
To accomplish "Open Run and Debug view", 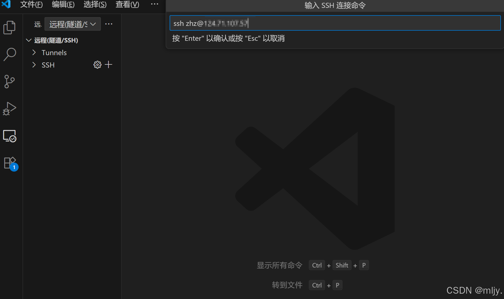I will 10,109.
